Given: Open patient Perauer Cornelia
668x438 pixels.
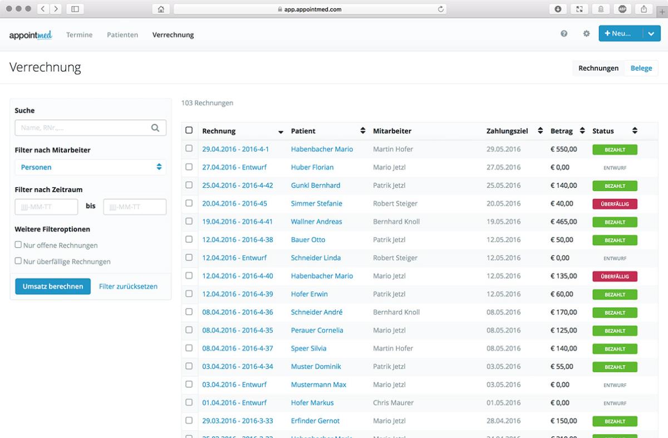Looking at the screenshot, I should point(317,331).
